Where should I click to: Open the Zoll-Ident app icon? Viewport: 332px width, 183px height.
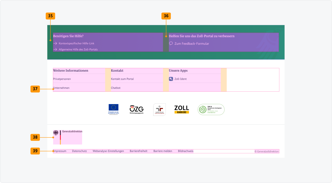171,79
